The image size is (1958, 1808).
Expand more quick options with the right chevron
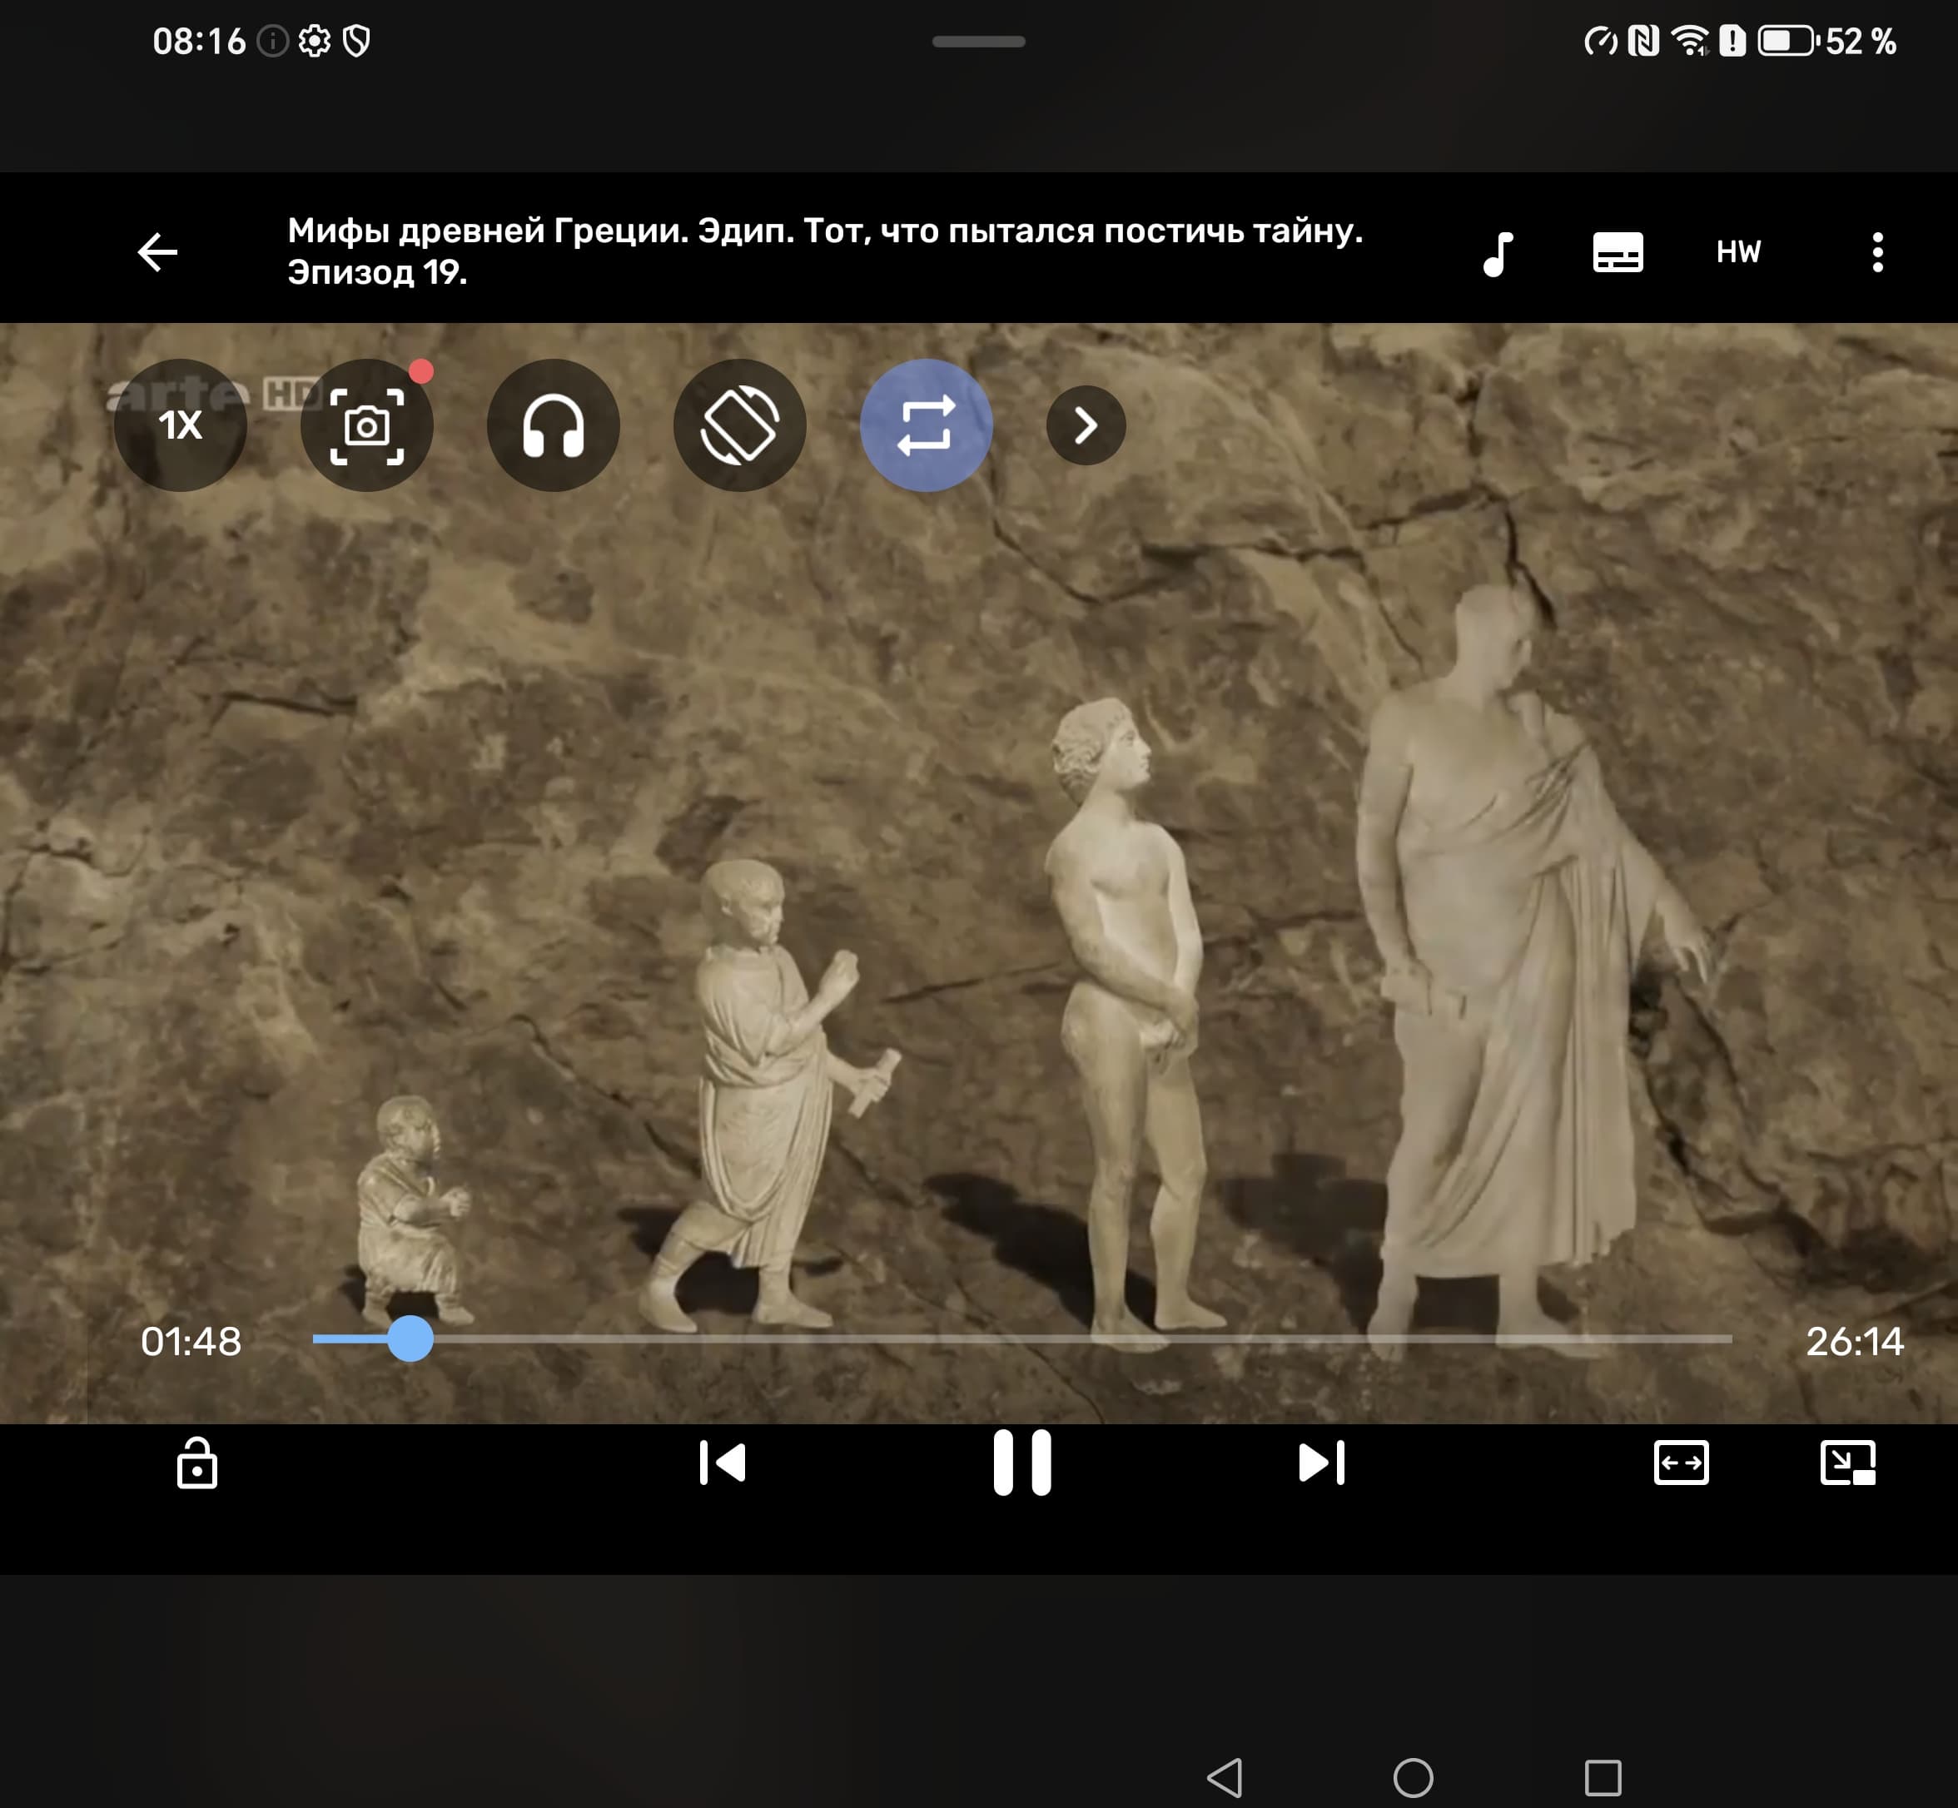(x=1086, y=425)
